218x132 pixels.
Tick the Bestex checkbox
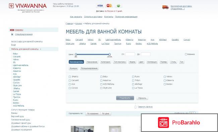165,84
